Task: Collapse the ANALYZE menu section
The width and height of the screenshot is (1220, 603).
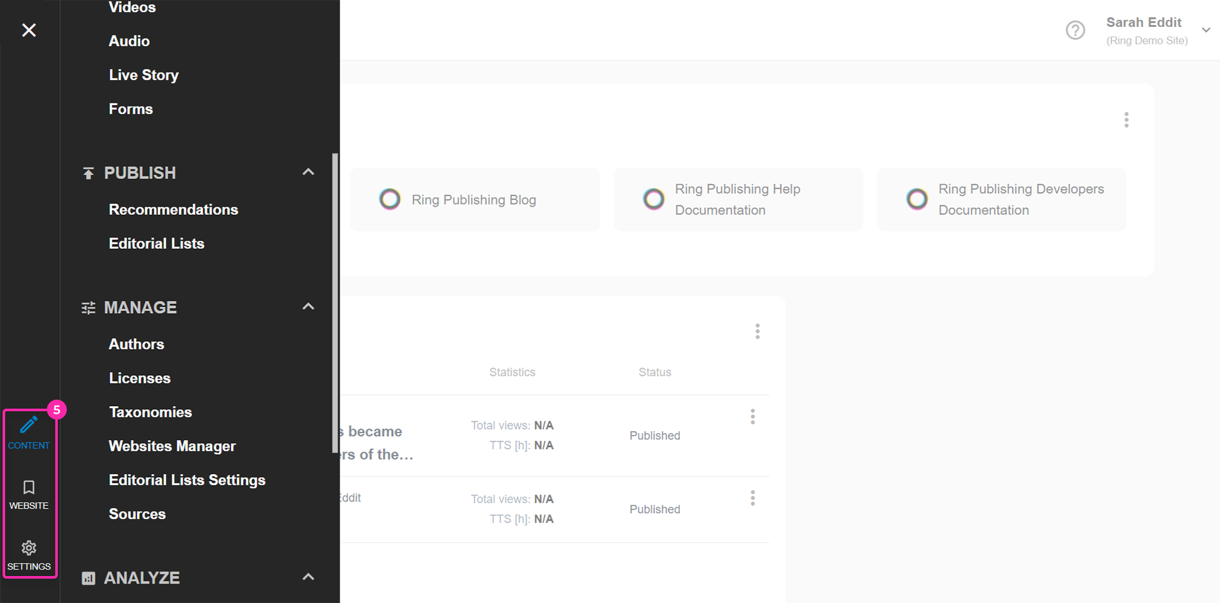Action: point(308,577)
